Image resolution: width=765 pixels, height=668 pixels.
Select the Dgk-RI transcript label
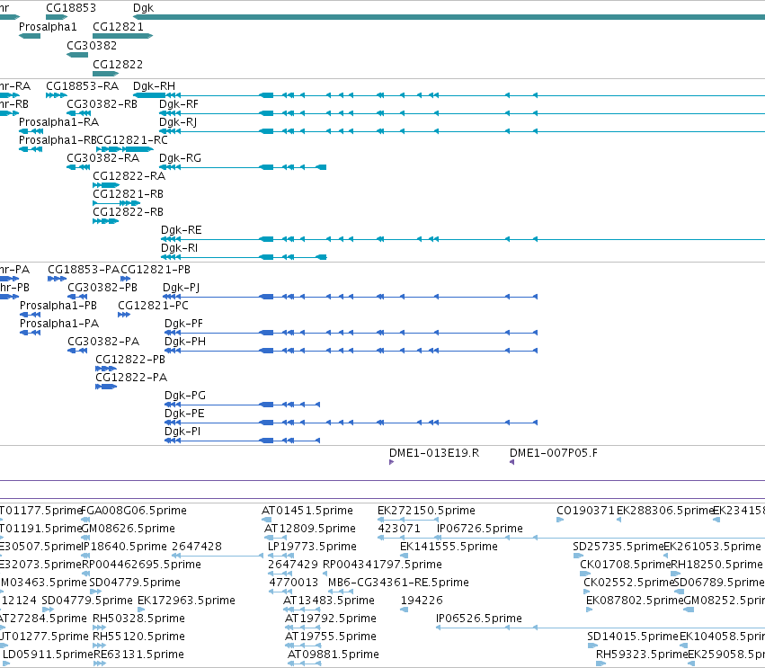(179, 248)
